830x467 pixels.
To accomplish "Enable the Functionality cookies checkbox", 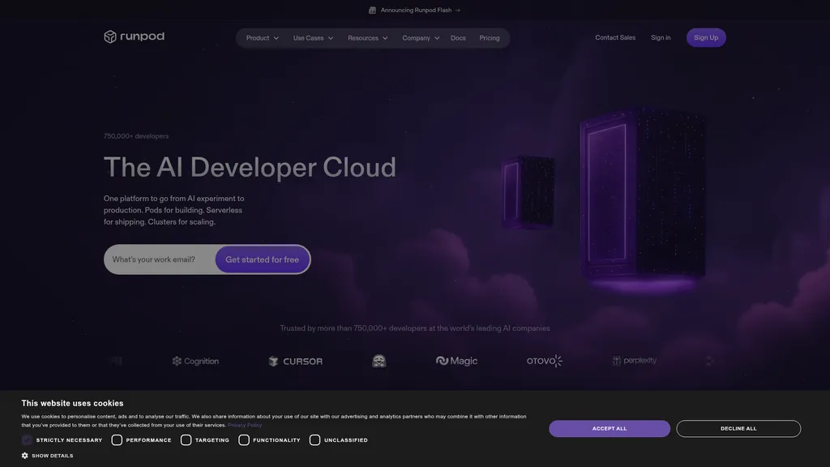I will (x=244, y=440).
